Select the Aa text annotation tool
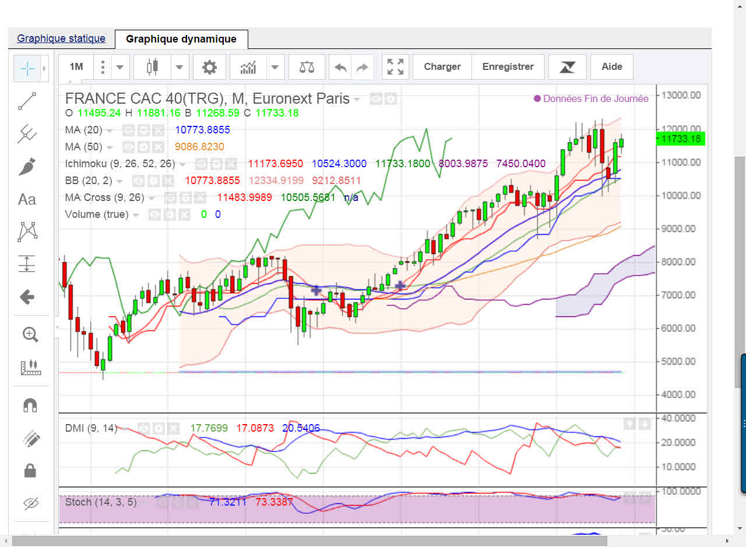This screenshot has width=746, height=547. 27,199
